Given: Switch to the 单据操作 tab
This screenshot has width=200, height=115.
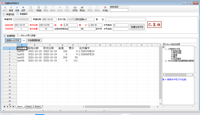Looking at the screenshot, I should (x=22, y=14).
